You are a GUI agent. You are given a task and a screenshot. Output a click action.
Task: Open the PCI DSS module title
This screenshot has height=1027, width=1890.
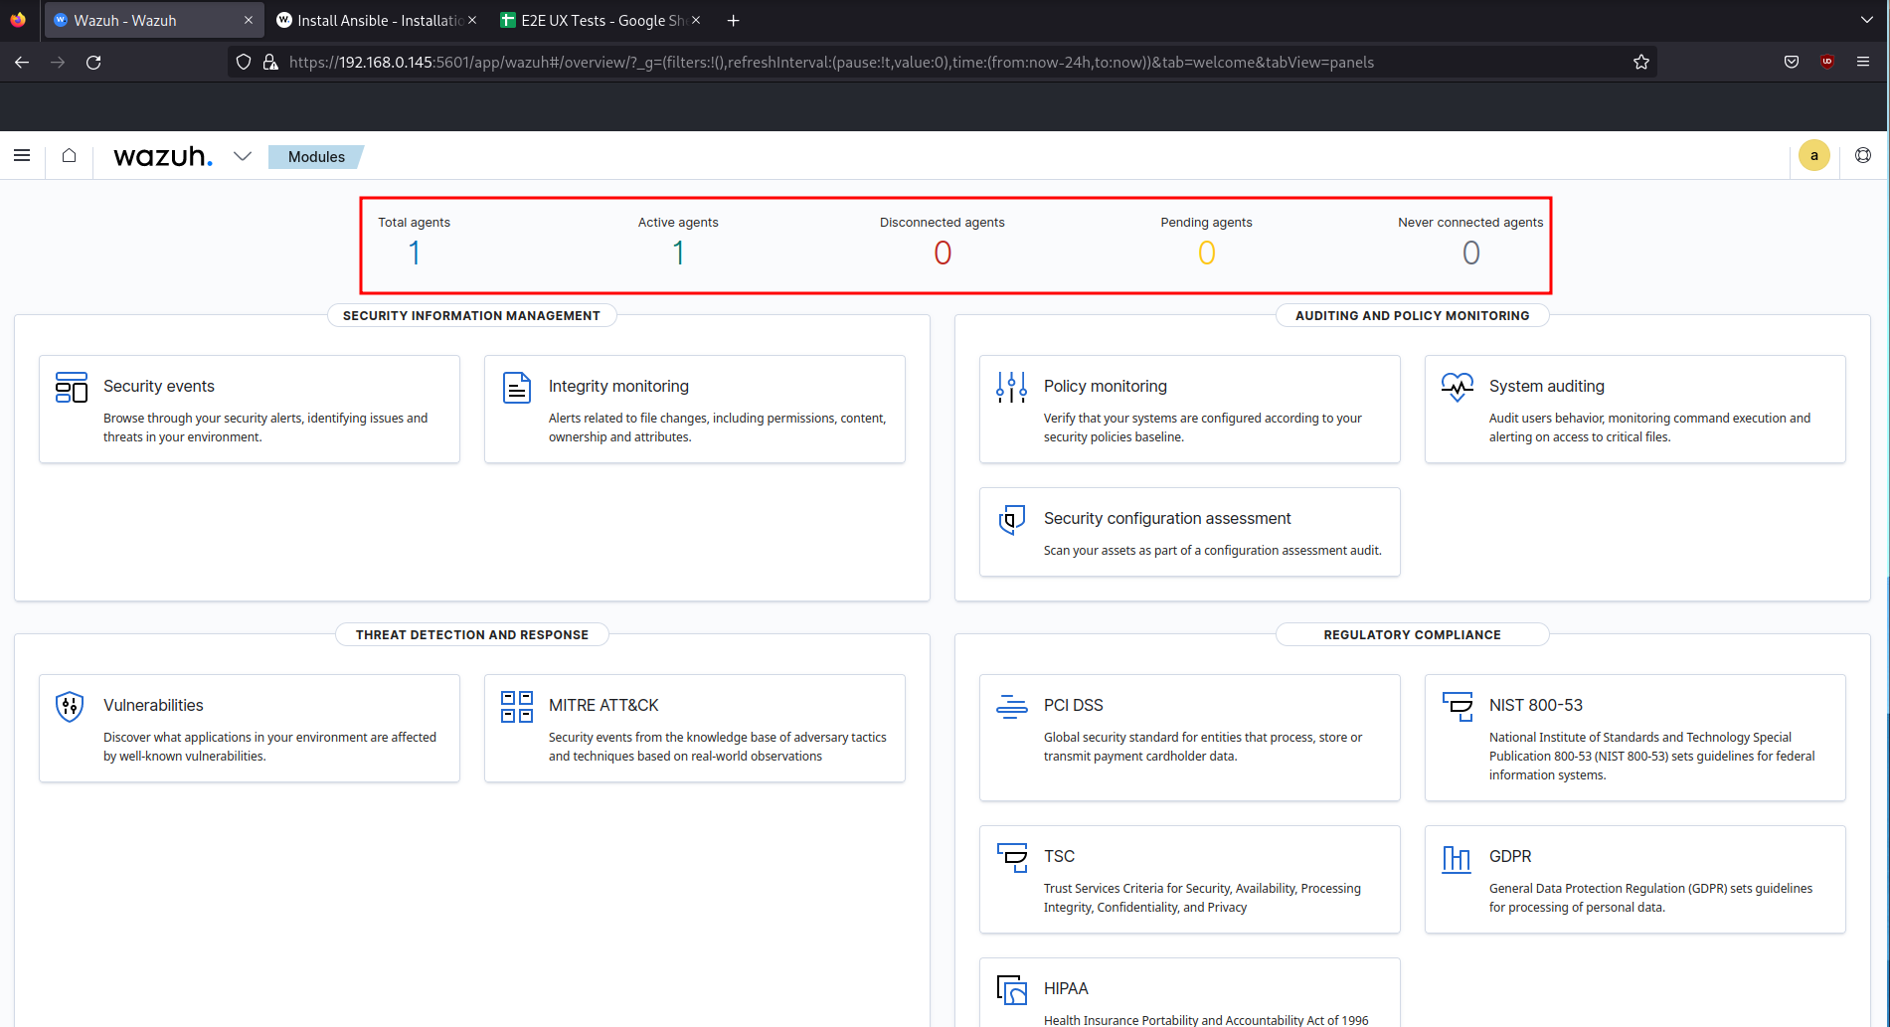tap(1073, 705)
